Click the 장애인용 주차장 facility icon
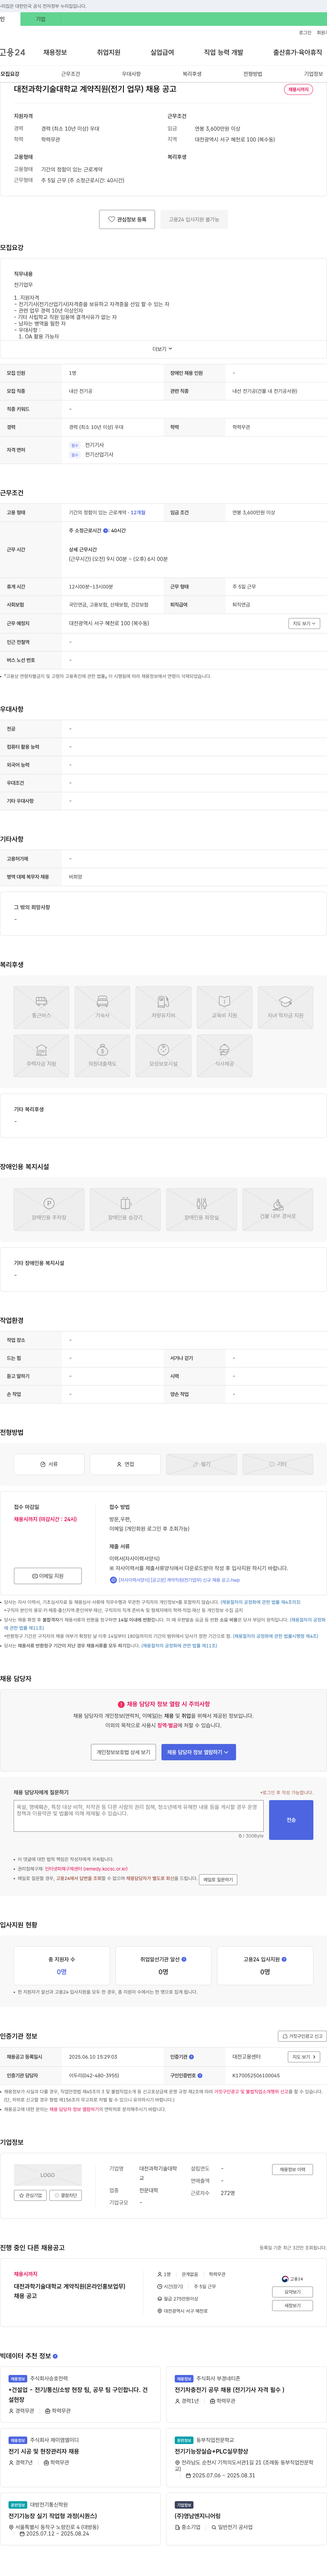Viewport: 327px width, 2576px height. (x=49, y=1209)
